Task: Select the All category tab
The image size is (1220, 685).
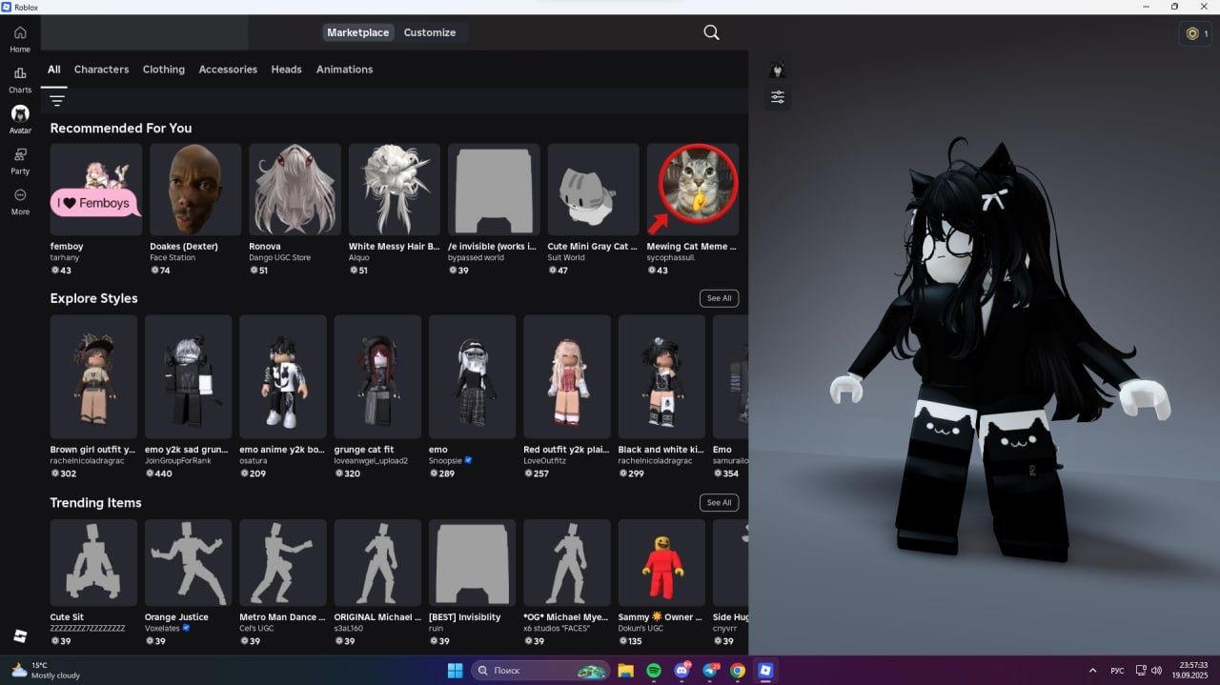Action: pos(54,70)
